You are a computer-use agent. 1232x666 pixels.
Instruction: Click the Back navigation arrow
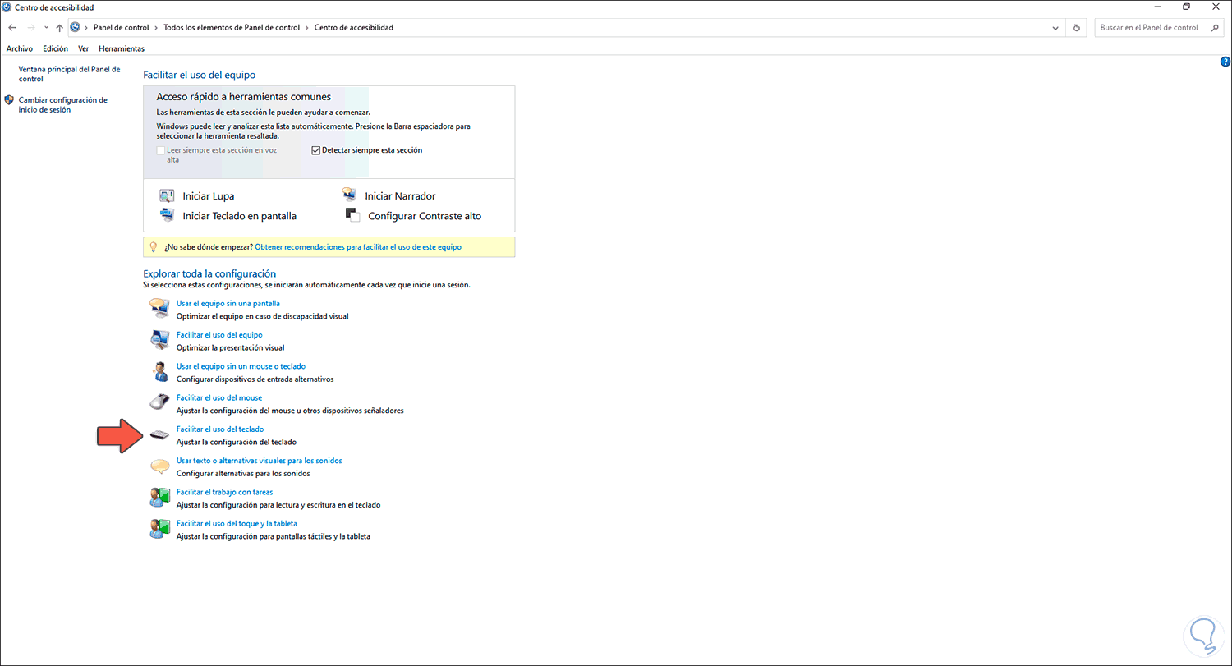(x=12, y=27)
